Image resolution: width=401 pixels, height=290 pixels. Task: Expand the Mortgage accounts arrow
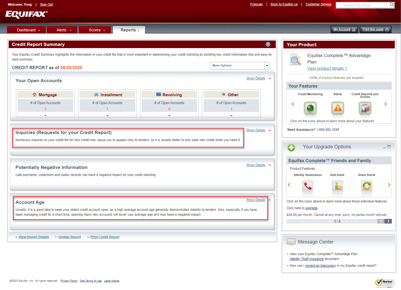click(x=45, y=116)
